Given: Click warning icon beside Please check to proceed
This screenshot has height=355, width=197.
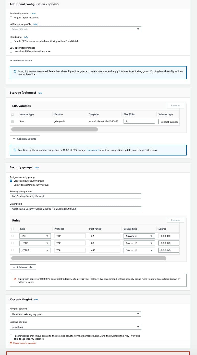Looking at the screenshot, I should pos(11,343).
